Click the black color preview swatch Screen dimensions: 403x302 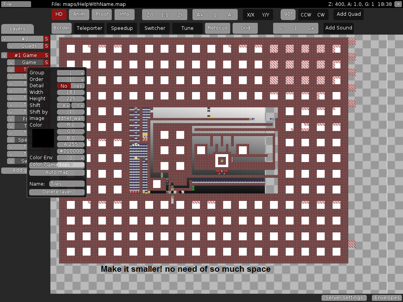(43, 138)
